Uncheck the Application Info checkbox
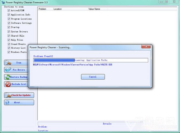The height and width of the screenshot is (133, 180). [x=9, y=15]
